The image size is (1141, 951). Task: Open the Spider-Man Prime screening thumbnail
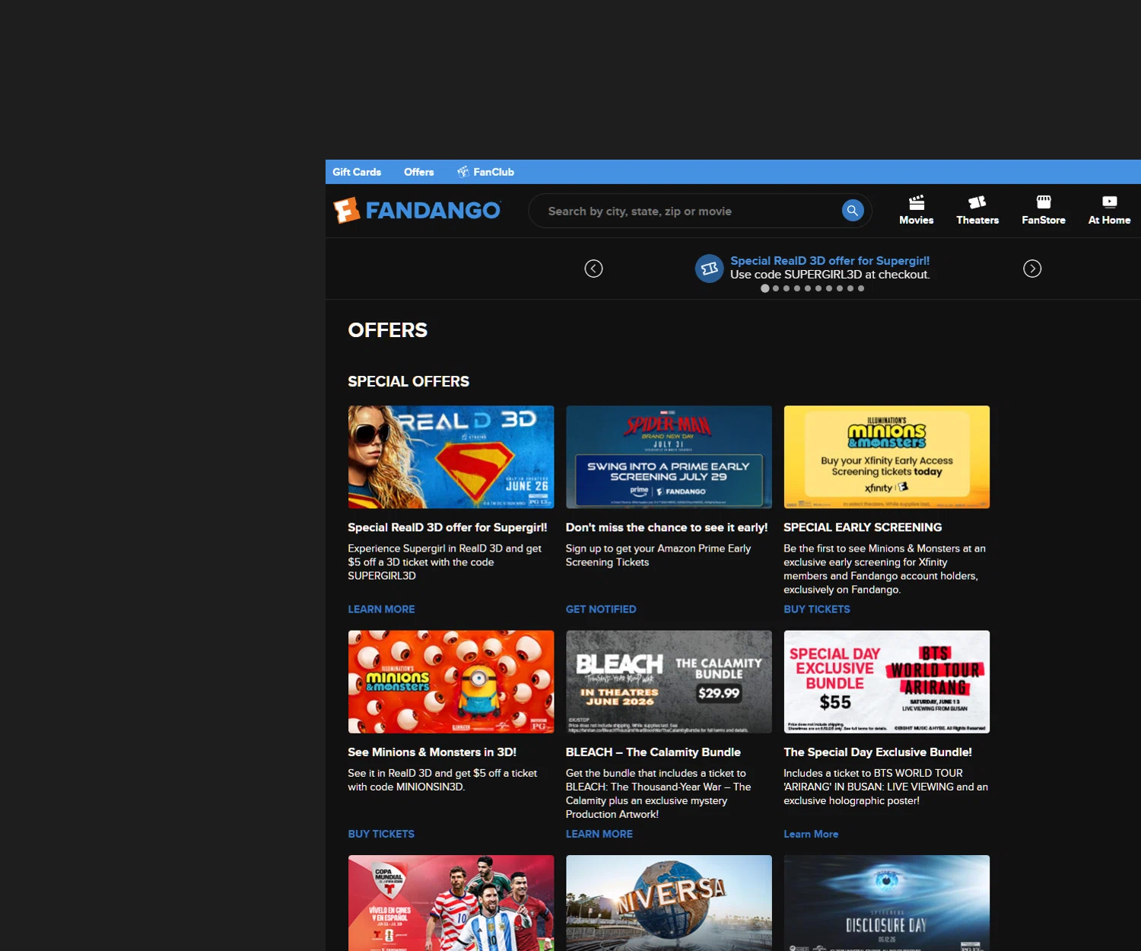coord(669,456)
